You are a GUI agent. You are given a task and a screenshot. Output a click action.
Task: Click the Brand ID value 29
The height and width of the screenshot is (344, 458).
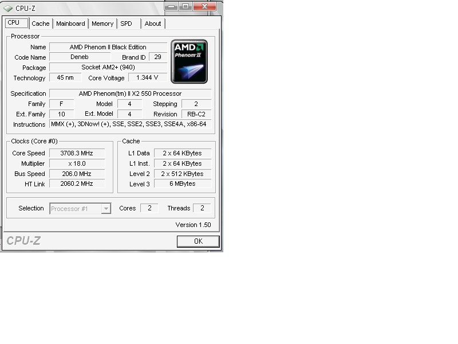pyautogui.click(x=158, y=57)
